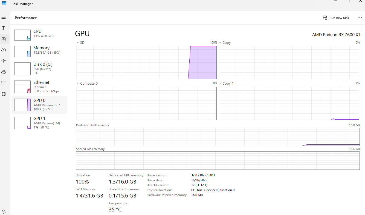This screenshot has width=365, height=215.
Task: Go to the Processes page icon
Action: pos(4,28)
